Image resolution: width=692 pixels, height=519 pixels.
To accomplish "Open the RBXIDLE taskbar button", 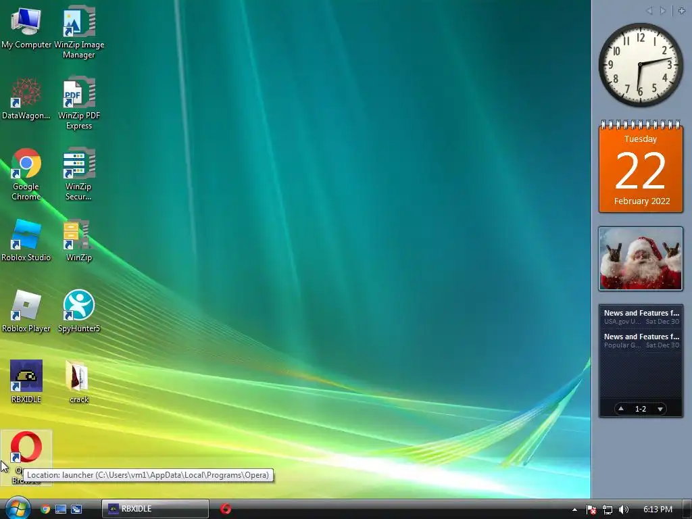I will click(155, 509).
